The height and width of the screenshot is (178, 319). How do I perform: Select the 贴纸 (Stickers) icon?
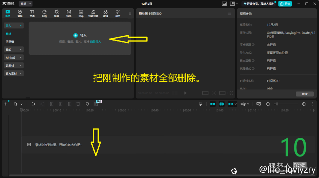click(44, 13)
